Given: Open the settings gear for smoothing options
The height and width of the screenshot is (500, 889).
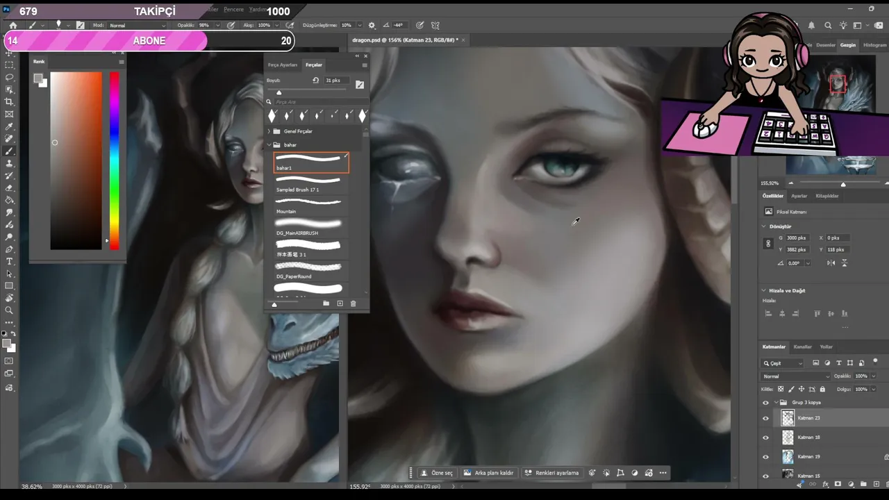Looking at the screenshot, I should click(372, 25).
